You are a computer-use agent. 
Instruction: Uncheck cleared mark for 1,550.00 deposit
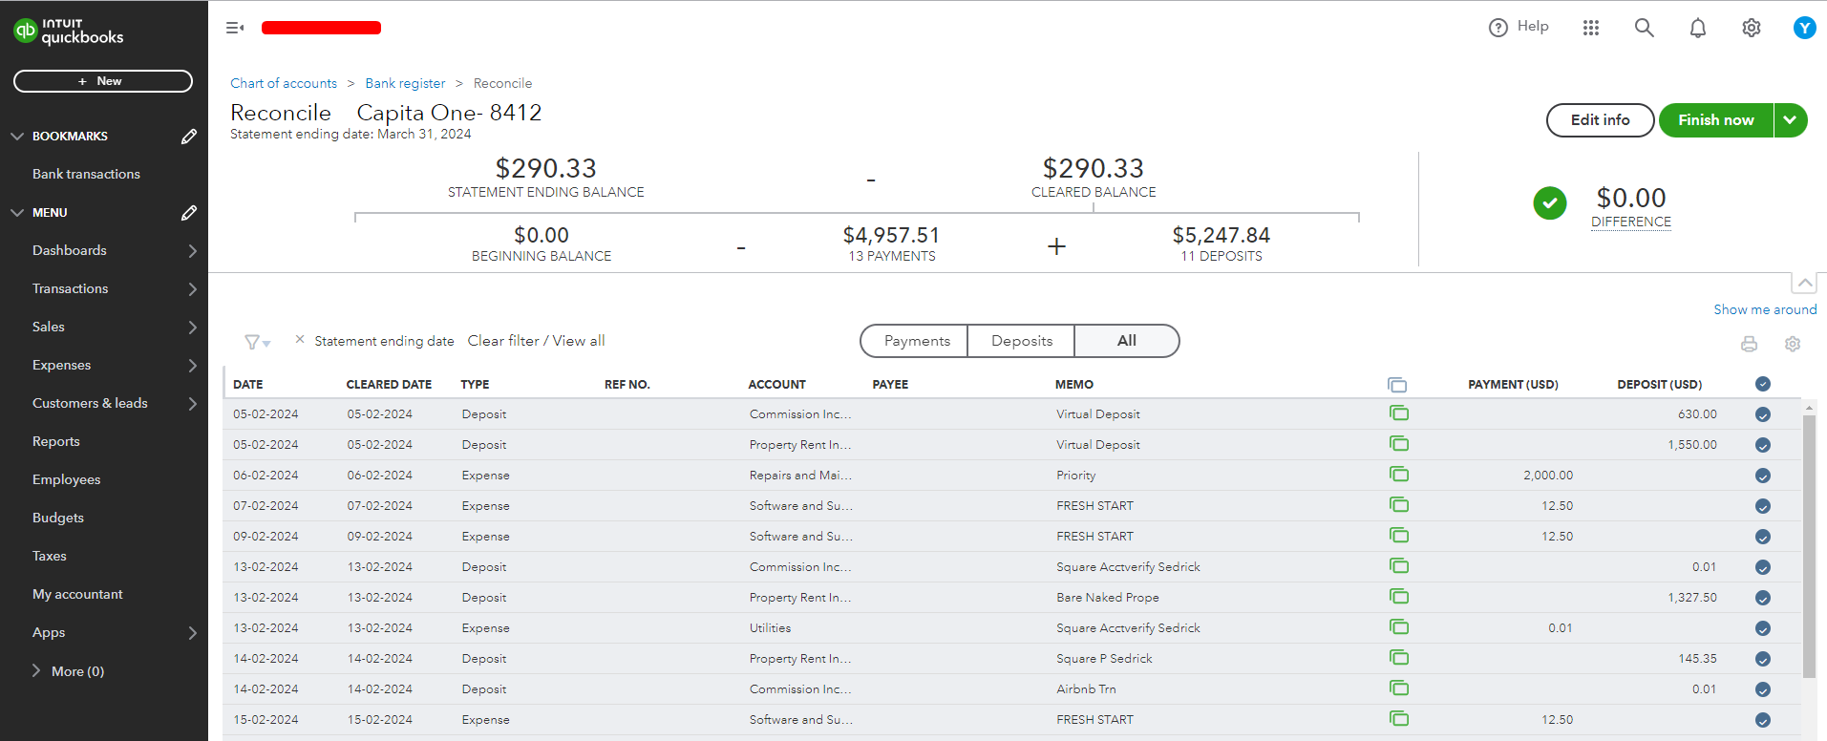[x=1763, y=445]
